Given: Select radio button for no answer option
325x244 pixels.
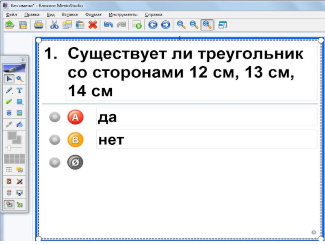Looking at the screenshot, I should click(55, 162).
